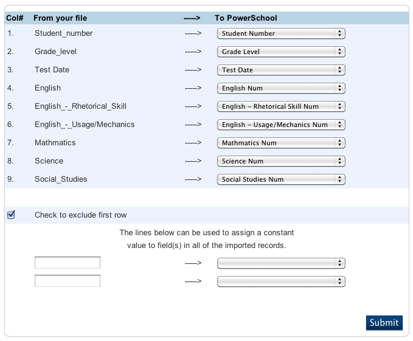Image resolution: width=413 pixels, height=341 pixels.
Task: Click the first constant value text field
Action: pos(68,263)
